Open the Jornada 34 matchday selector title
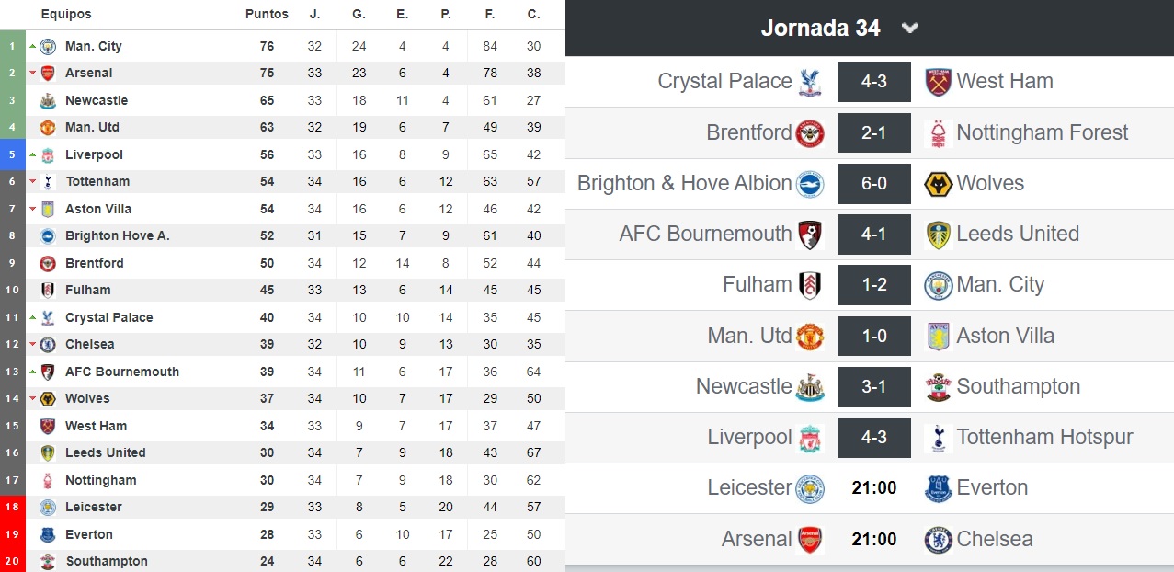The width and height of the screenshot is (1174, 572). pos(821,29)
